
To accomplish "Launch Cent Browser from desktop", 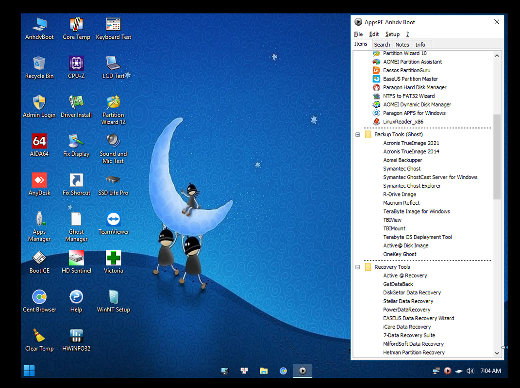I will [39, 301].
